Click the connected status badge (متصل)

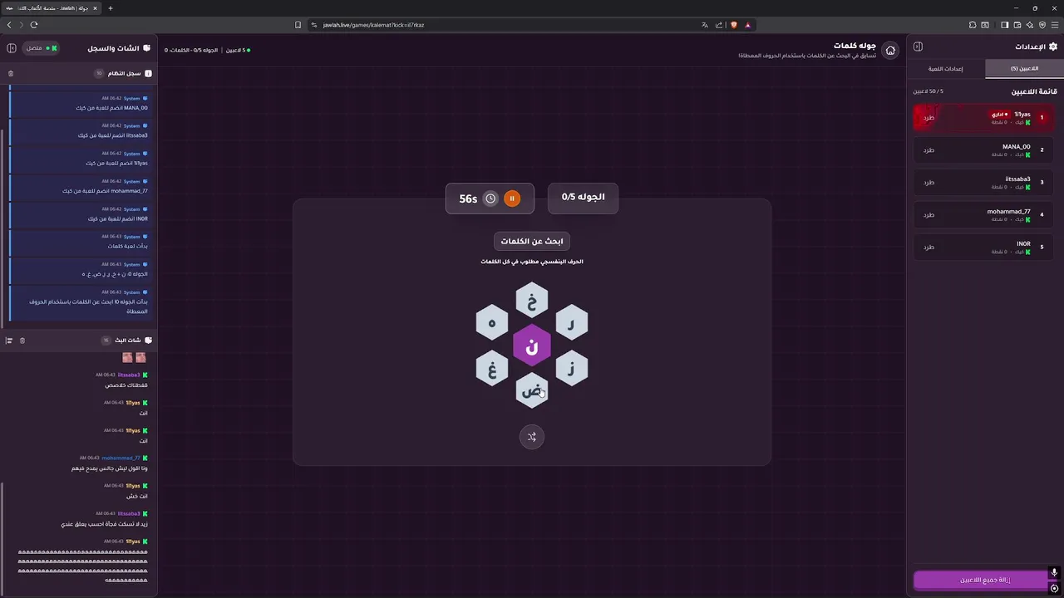(x=42, y=48)
